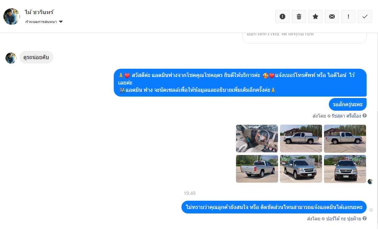This screenshot has height=231, width=378.
Task: Click the 19:49 timestamp
Action: [189, 193]
